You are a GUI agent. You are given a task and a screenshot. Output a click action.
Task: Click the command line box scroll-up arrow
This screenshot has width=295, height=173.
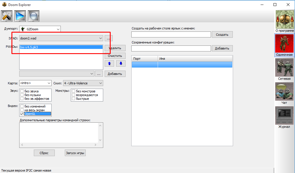(100, 126)
